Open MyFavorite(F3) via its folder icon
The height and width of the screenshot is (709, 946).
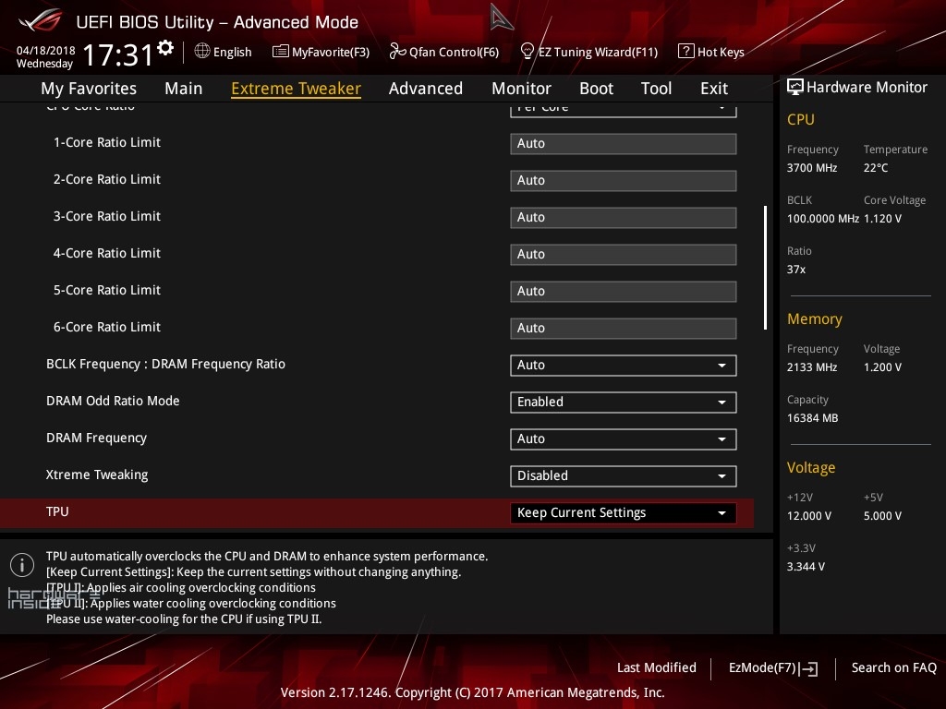click(281, 52)
